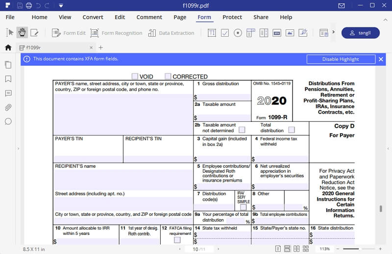Switch to the Convert tab
This screenshot has width=392, height=254.
pos(93,17)
